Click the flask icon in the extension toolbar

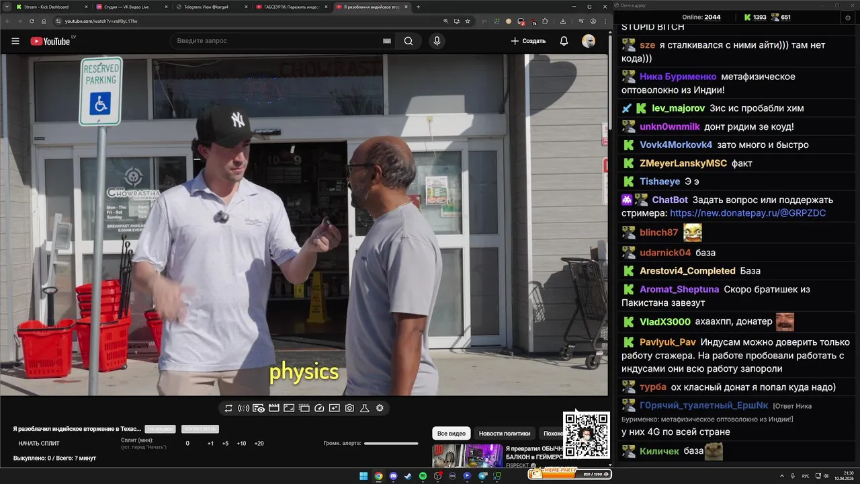point(365,408)
